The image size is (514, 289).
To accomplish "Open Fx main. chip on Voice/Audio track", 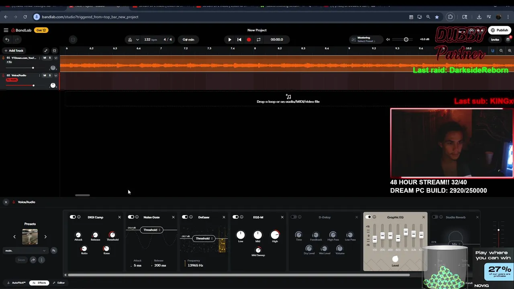I will tap(12, 79).
